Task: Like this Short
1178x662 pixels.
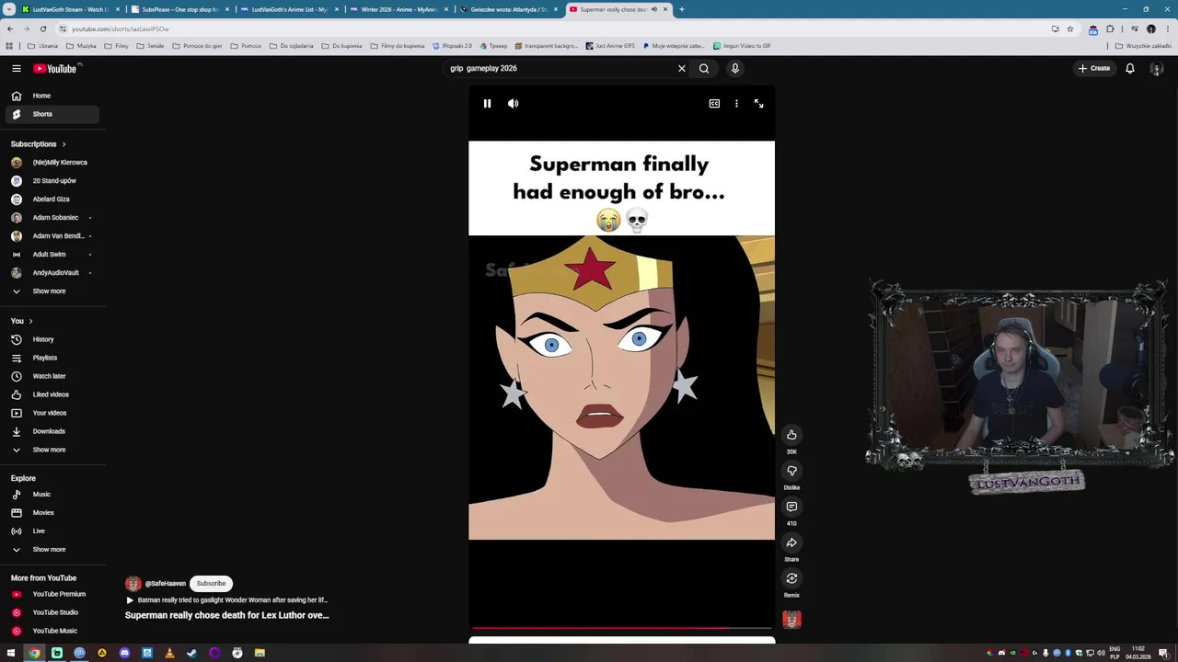Action: point(791,435)
